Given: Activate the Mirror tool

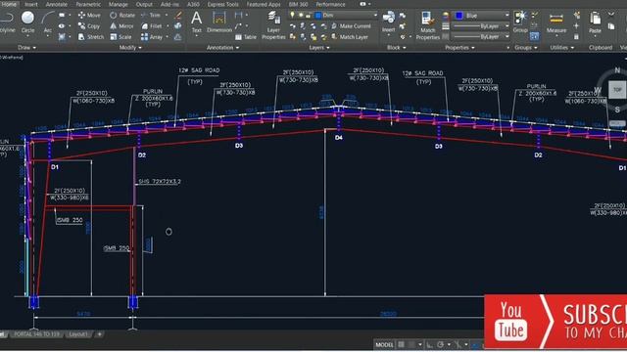Looking at the screenshot, I should (x=121, y=26).
